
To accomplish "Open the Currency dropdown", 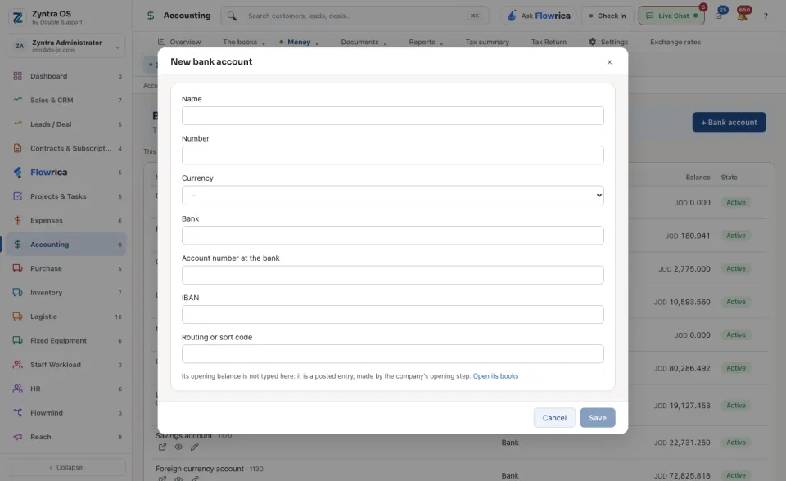I will tap(392, 196).
